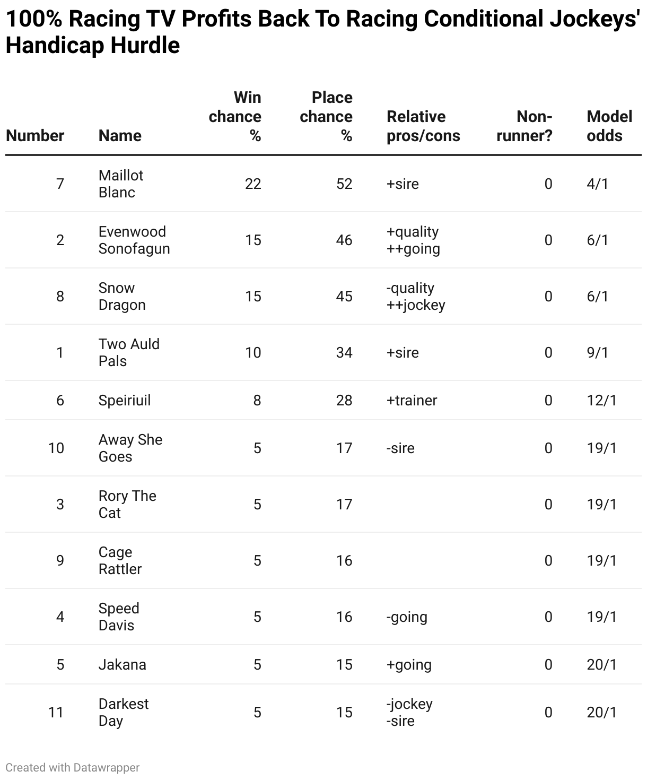The width and height of the screenshot is (647, 780).
Task: Click the Jakana horse name
Action: [x=123, y=664]
